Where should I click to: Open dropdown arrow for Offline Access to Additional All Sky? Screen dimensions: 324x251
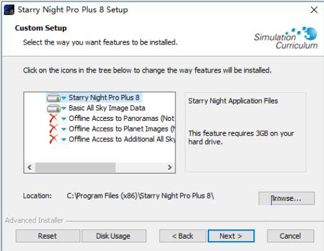click(x=63, y=139)
